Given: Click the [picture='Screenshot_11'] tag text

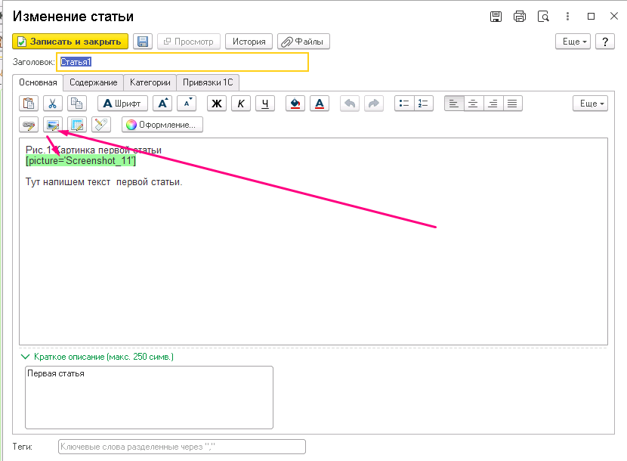Looking at the screenshot, I should click(x=81, y=160).
